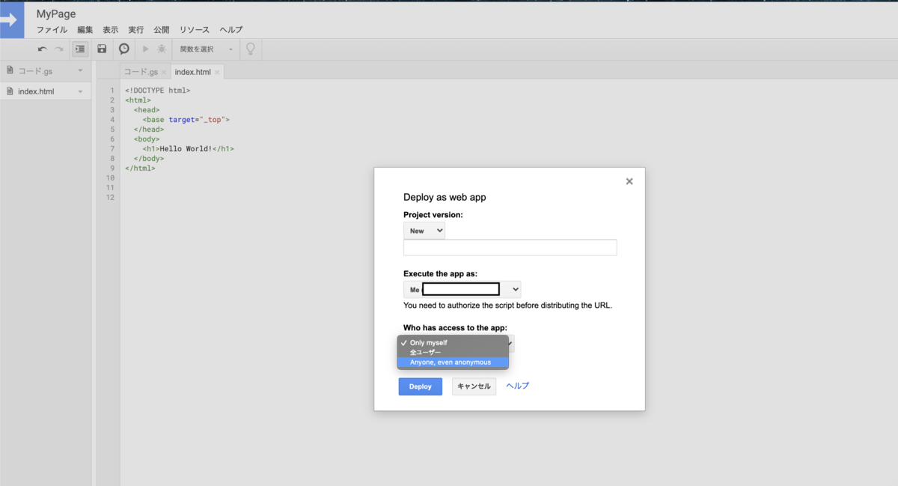Viewport: 898px width, 486px height.
Task: Expand the index.html sidebar dropdown arrow
Action: [80, 91]
